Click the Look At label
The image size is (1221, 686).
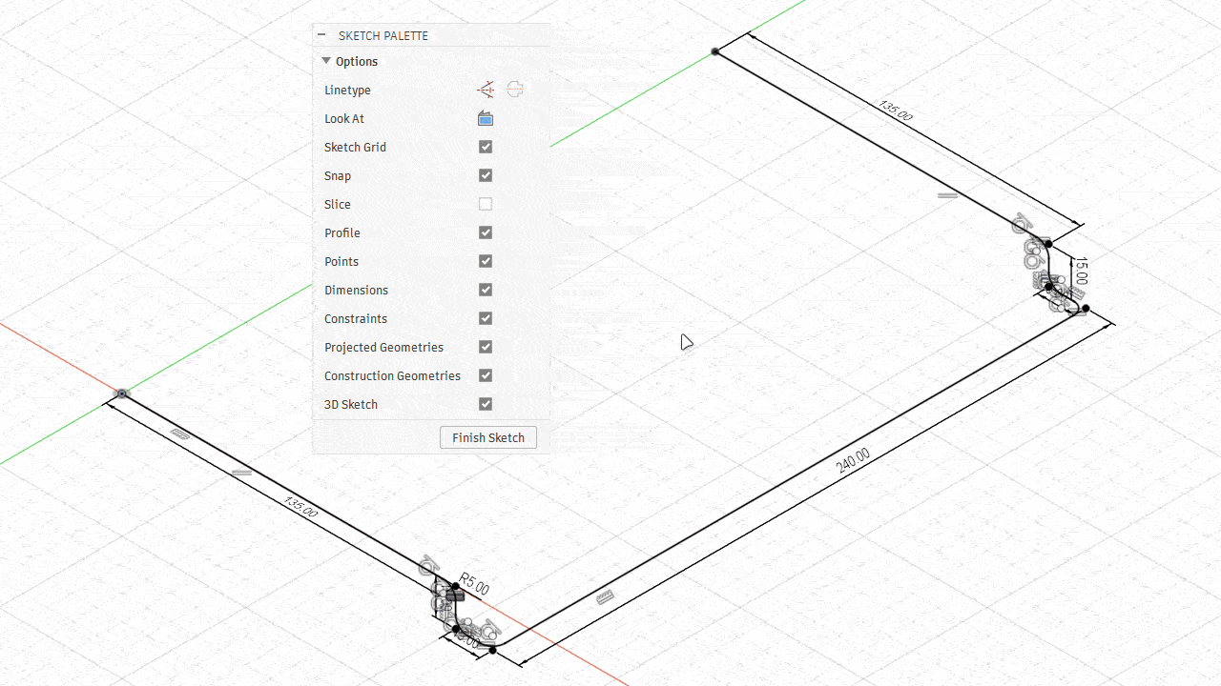click(x=344, y=118)
